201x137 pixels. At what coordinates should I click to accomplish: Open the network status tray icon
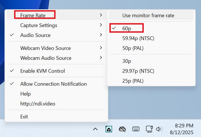tap(149, 129)
